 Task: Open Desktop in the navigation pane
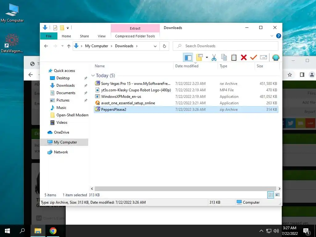(x=63, y=78)
